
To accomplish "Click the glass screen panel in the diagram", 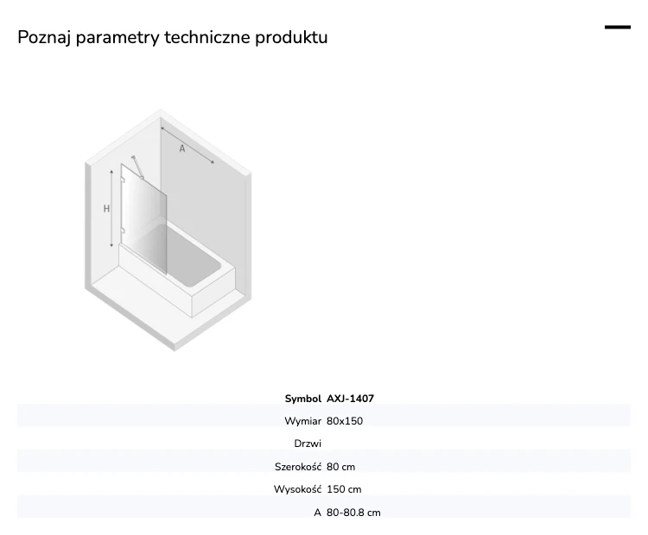I will point(143,219).
